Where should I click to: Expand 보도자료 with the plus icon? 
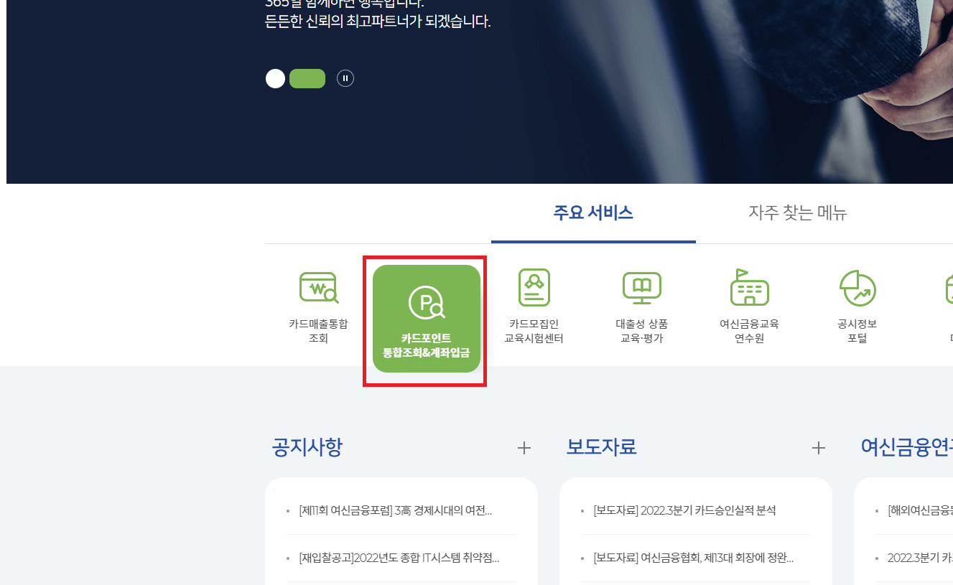tap(819, 449)
